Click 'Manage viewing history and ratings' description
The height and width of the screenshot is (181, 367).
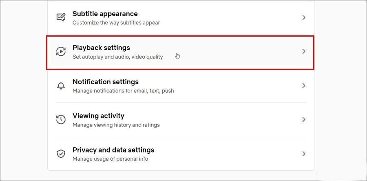coord(116,125)
